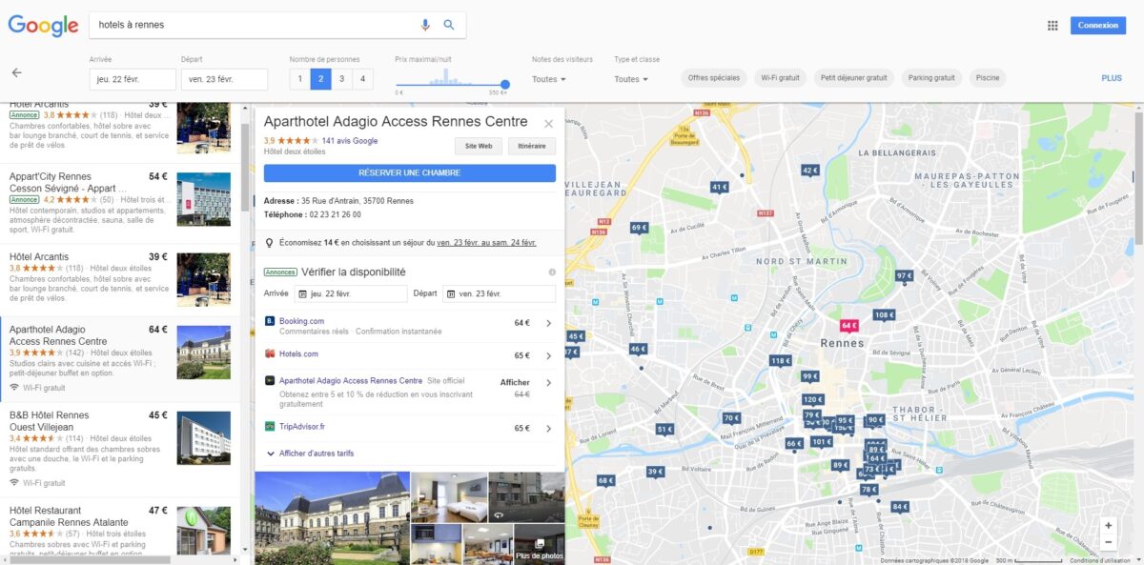The width and height of the screenshot is (1144, 565).
Task: Zoom out on the map
Action: click(1107, 542)
